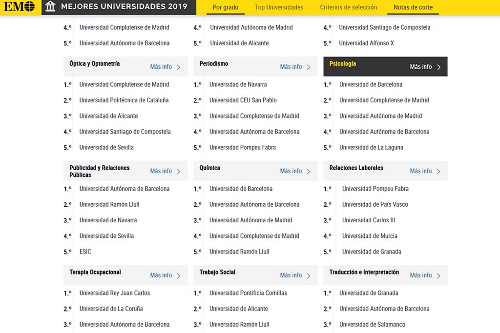Viewport: 500px width, 333px height.
Task: Switch to Top Universidades tab
Action: tap(279, 7)
